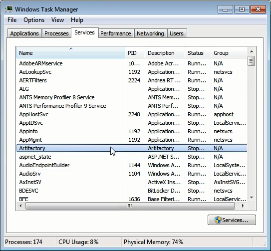This screenshot has height=251, width=271.
Task: Open the File menu
Action: tap(12, 20)
